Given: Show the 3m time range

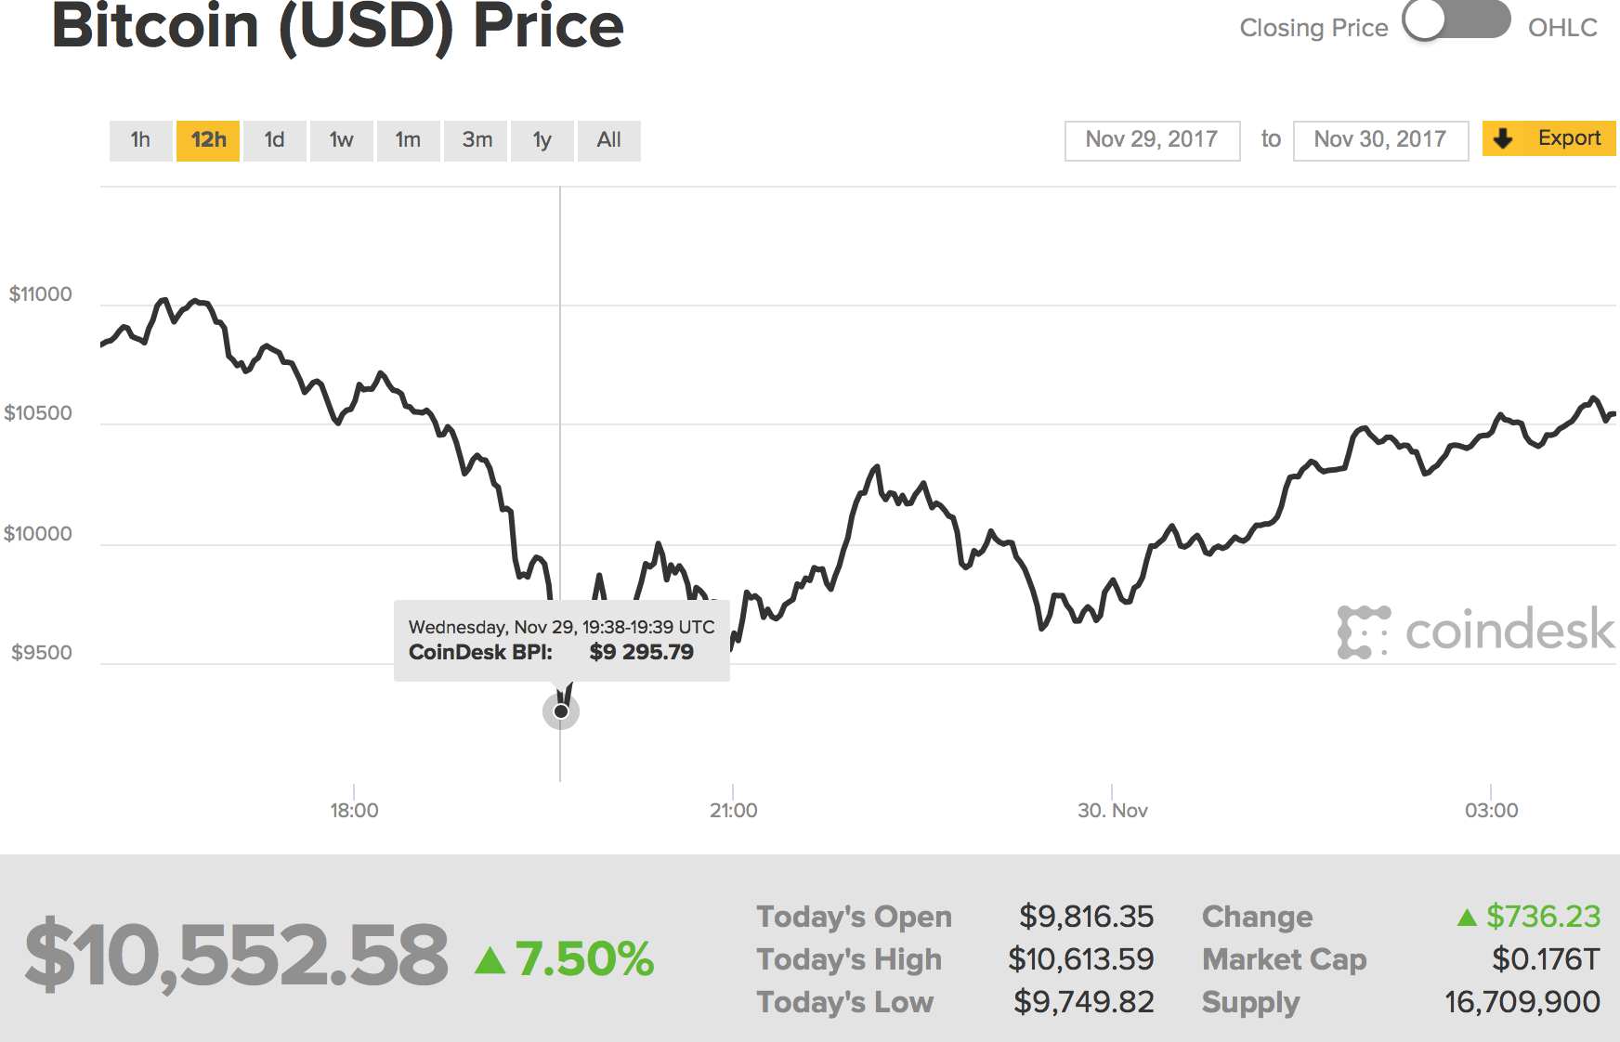Looking at the screenshot, I should point(477,140).
